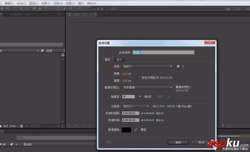Open the 动画(A) menu

[x=58, y=3]
